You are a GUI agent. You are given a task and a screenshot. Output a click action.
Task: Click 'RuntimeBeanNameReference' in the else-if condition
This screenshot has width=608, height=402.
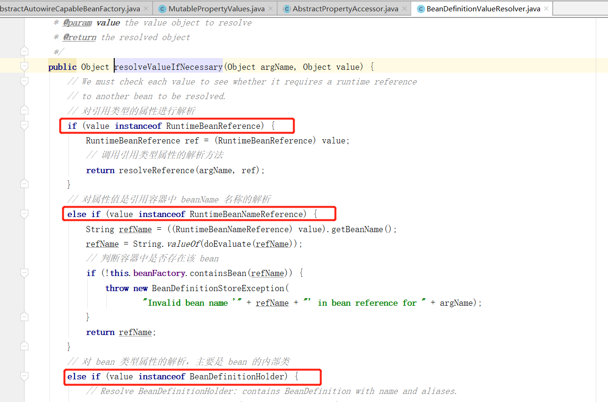[x=246, y=214]
